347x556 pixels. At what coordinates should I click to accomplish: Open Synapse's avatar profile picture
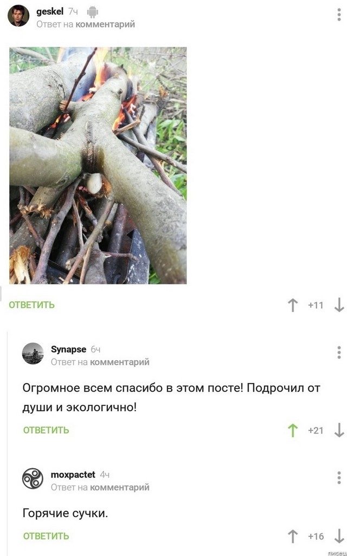coord(33,353)
